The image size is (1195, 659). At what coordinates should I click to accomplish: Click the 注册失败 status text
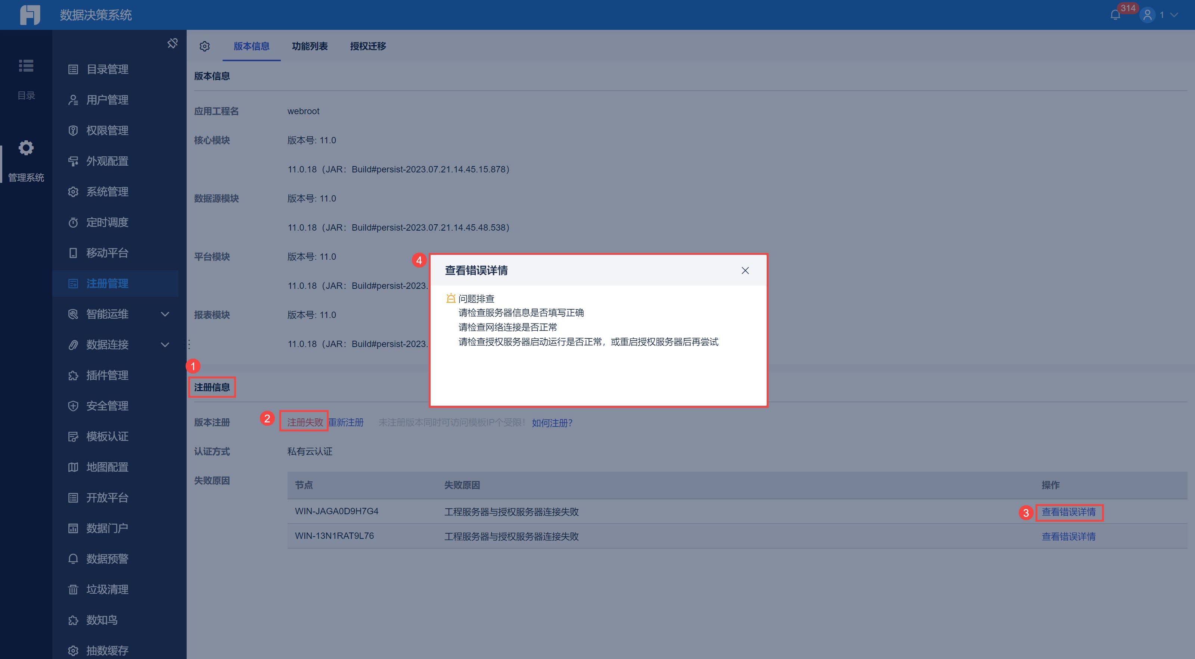pos(305,423)
